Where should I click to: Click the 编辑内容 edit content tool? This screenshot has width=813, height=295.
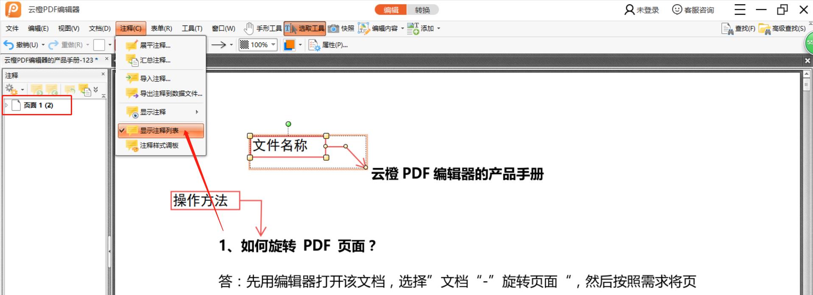[x=378, y=28]
